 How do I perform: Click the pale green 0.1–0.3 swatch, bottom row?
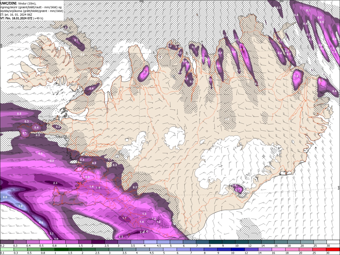click(x=7, y=249)
